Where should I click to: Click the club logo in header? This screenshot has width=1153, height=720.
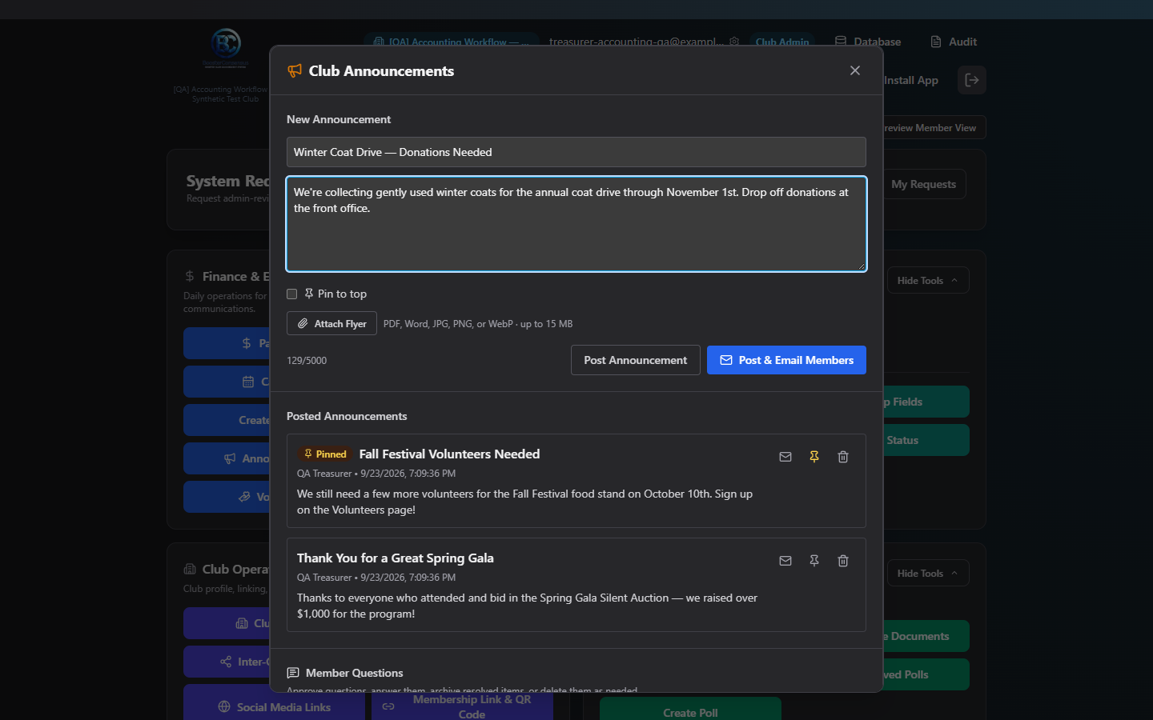pos(226,48)
